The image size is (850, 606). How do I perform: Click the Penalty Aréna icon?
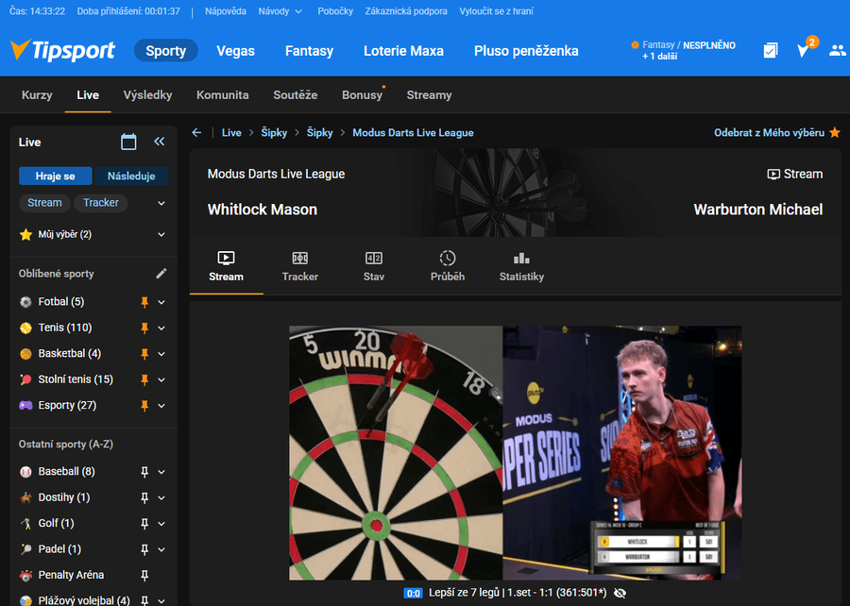25,575
